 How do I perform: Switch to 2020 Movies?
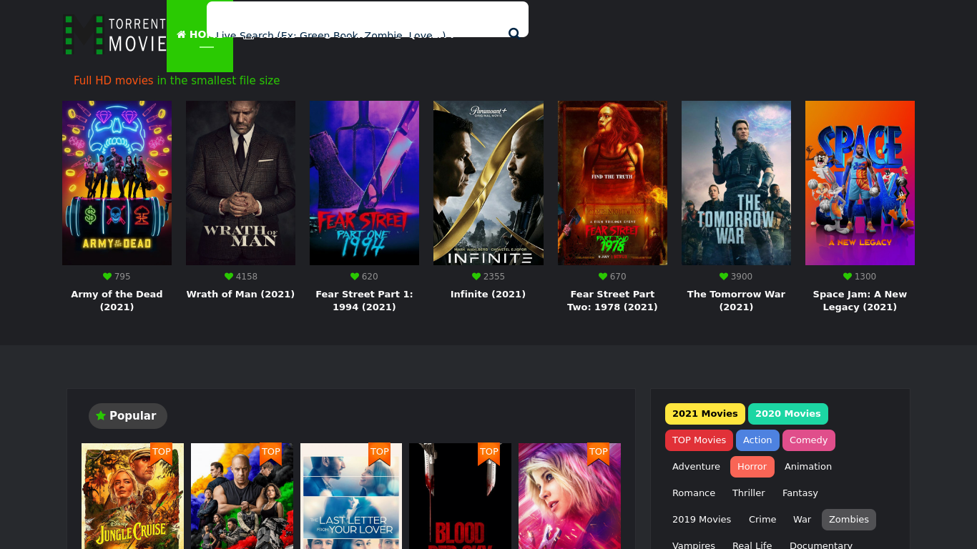pos(787,413)
